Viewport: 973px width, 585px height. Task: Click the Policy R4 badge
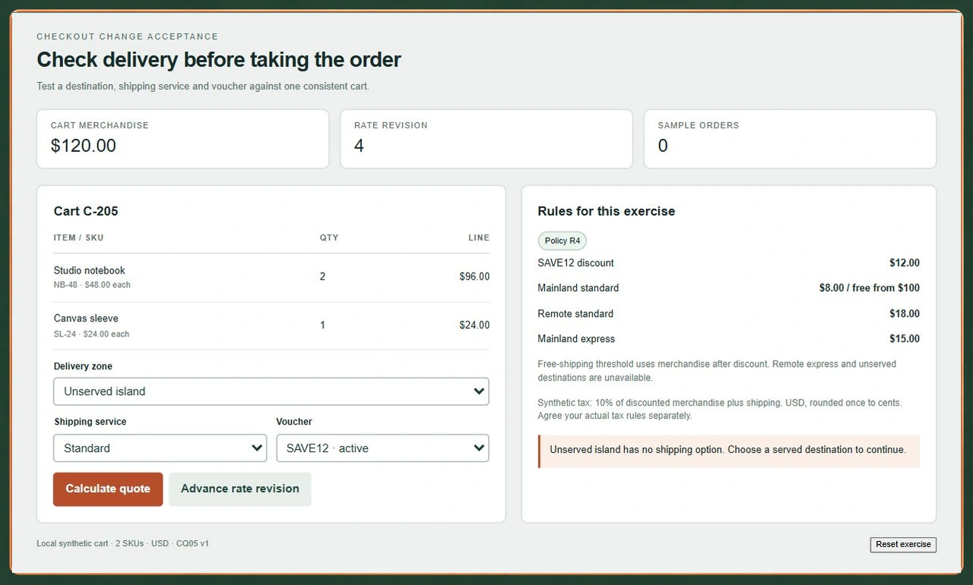[x=563, y=241]
